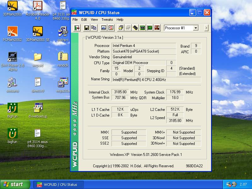
Task: Open the View menu
Action: (x=94, y=20)
